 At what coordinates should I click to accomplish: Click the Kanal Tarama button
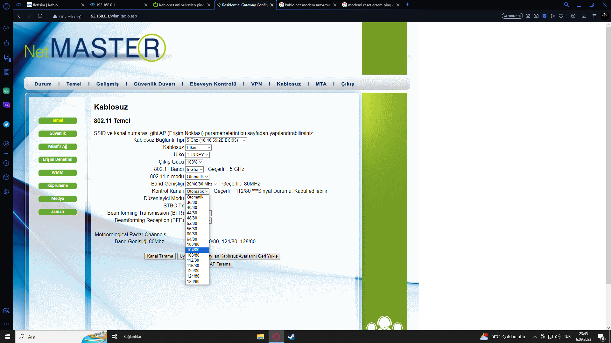coord(160,256)
